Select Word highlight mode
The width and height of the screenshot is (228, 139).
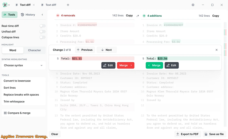(x=13, y=50)
